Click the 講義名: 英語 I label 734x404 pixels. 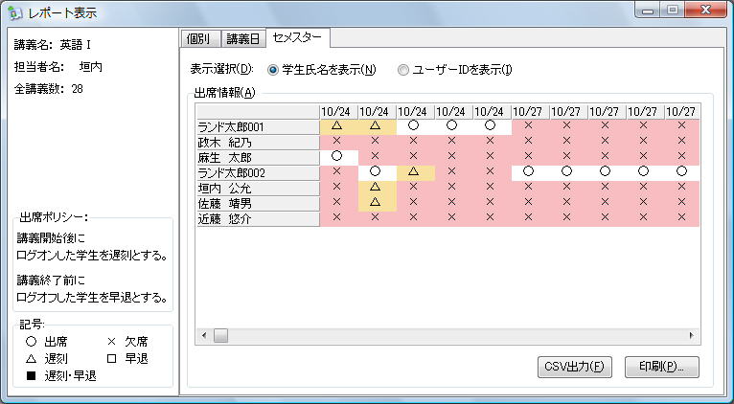53,45
